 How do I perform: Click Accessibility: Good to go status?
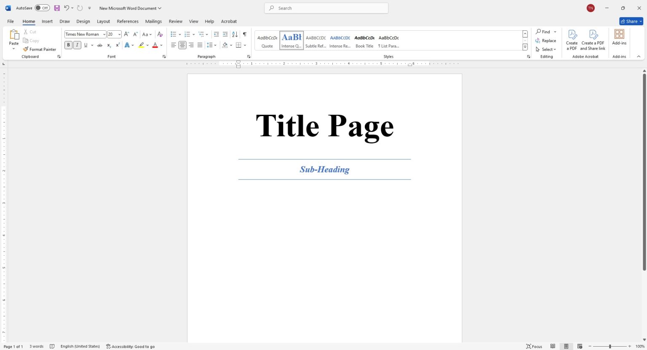tap(130, 346)
